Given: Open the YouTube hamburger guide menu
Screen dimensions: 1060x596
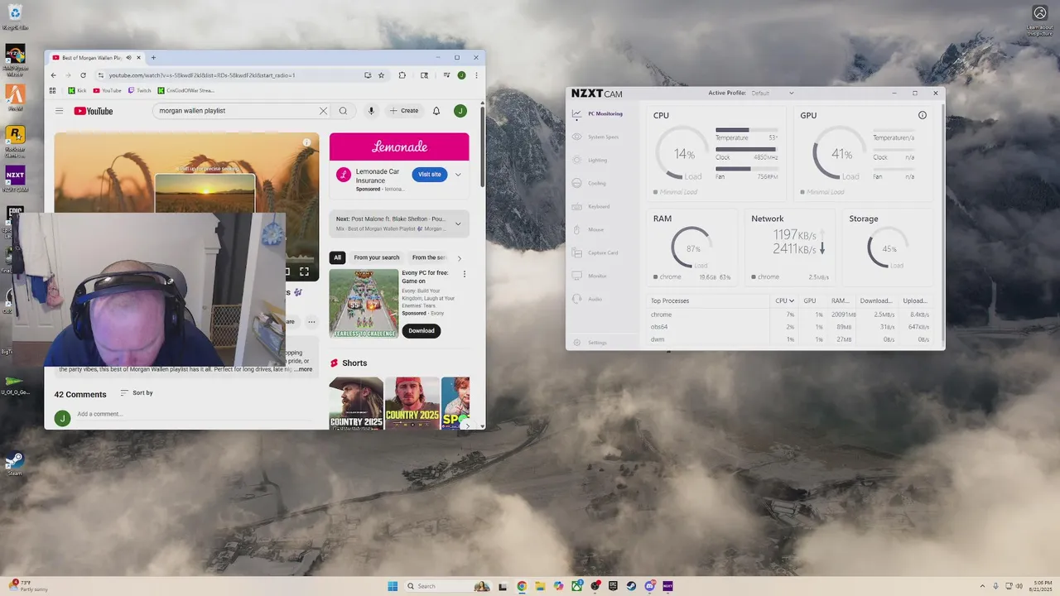Looking at the screenshot, I should point(59,111).
